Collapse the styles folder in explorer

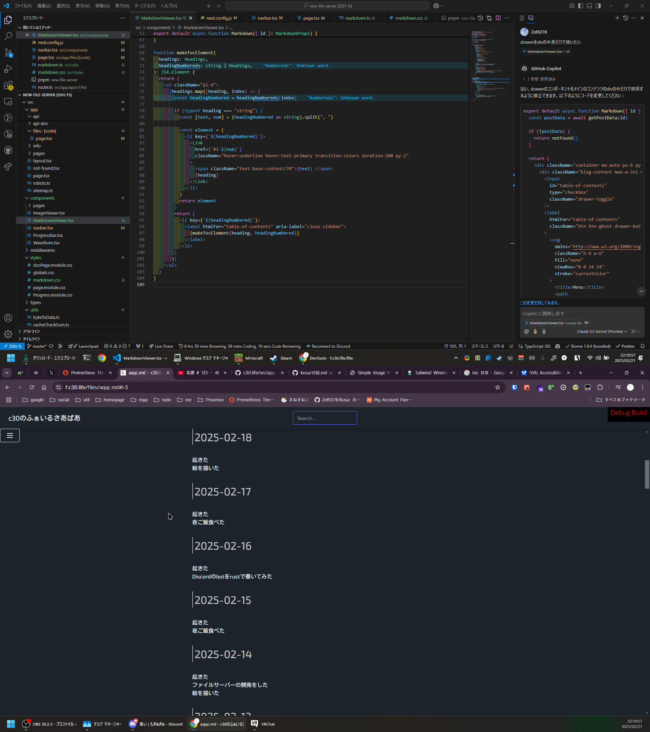tap(36, 258)
